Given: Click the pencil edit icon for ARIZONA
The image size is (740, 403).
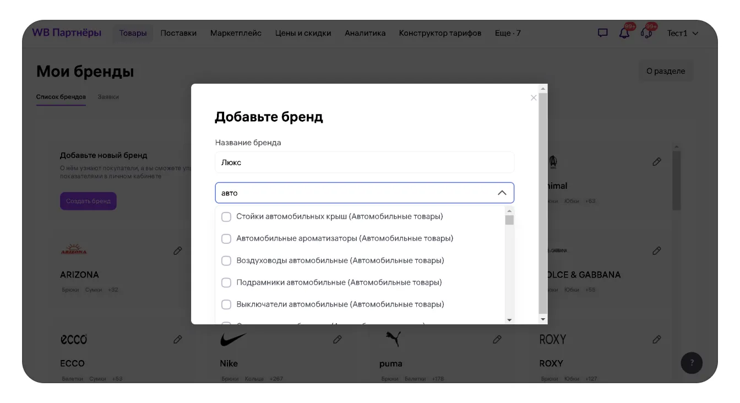Looking at the screenshot, I should [177, 250].
